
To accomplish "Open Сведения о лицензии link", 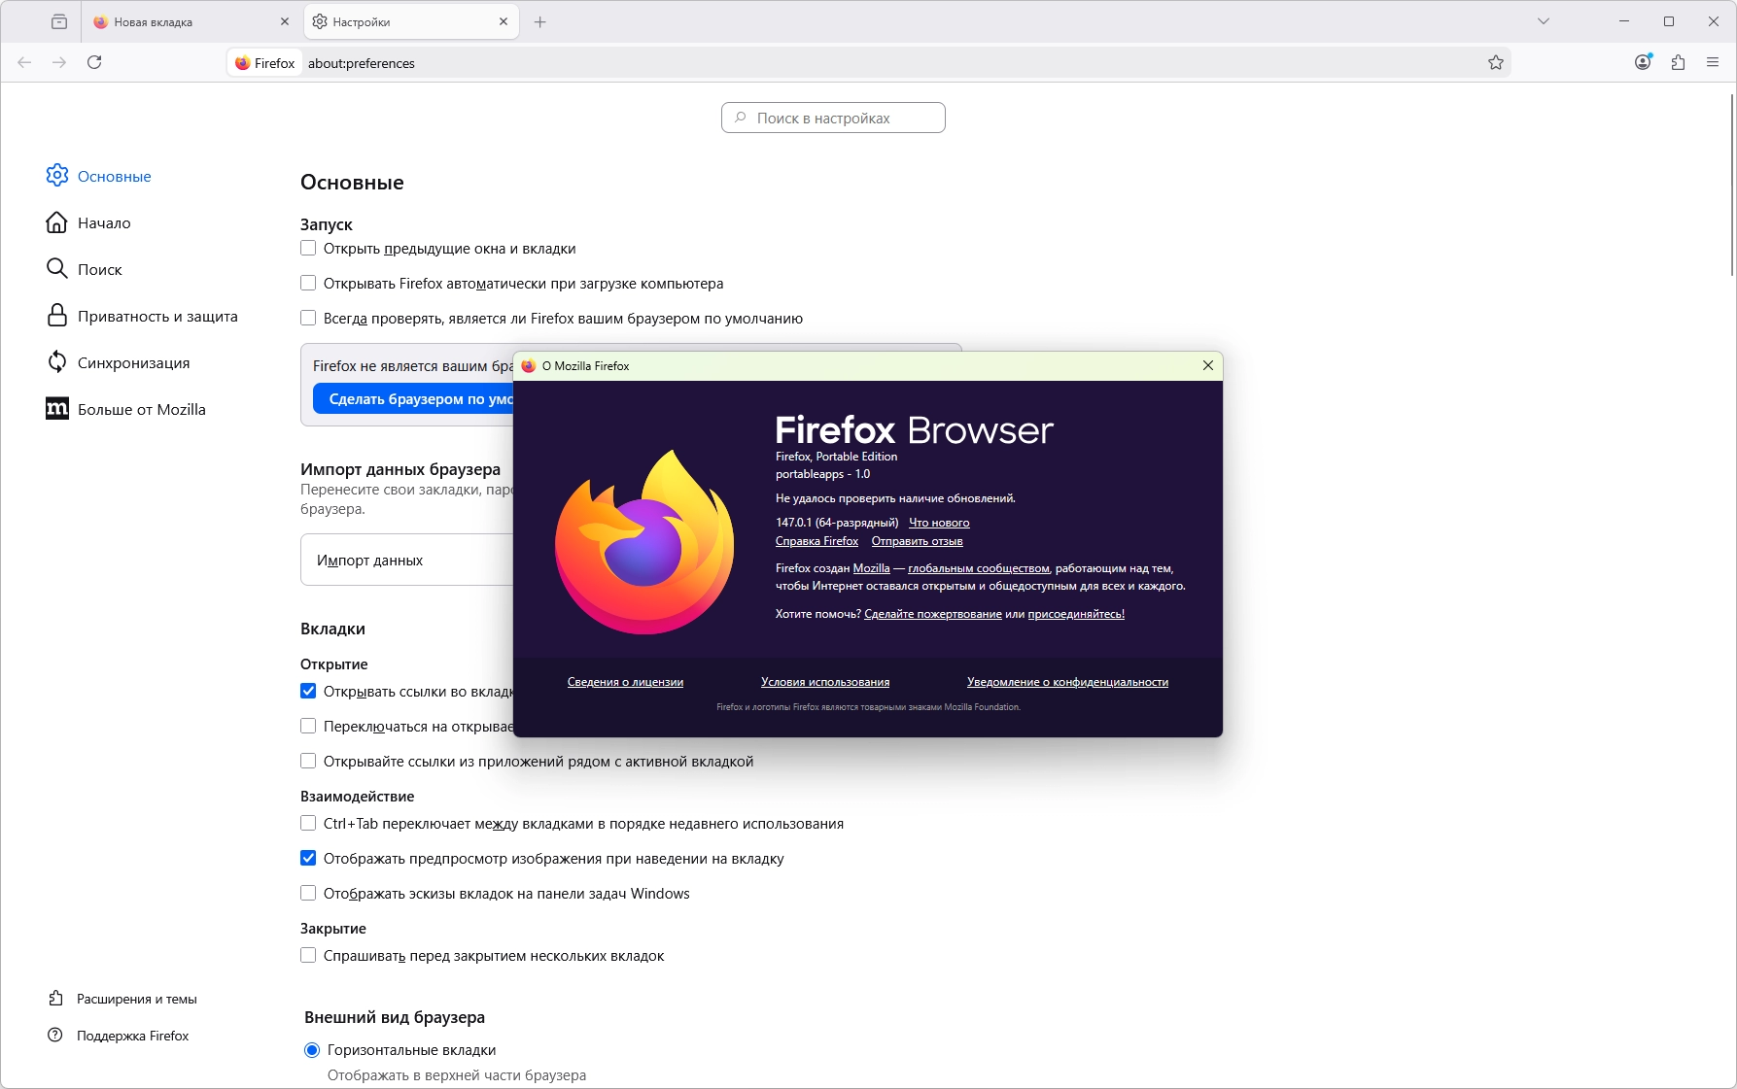I will click(625, 682).
